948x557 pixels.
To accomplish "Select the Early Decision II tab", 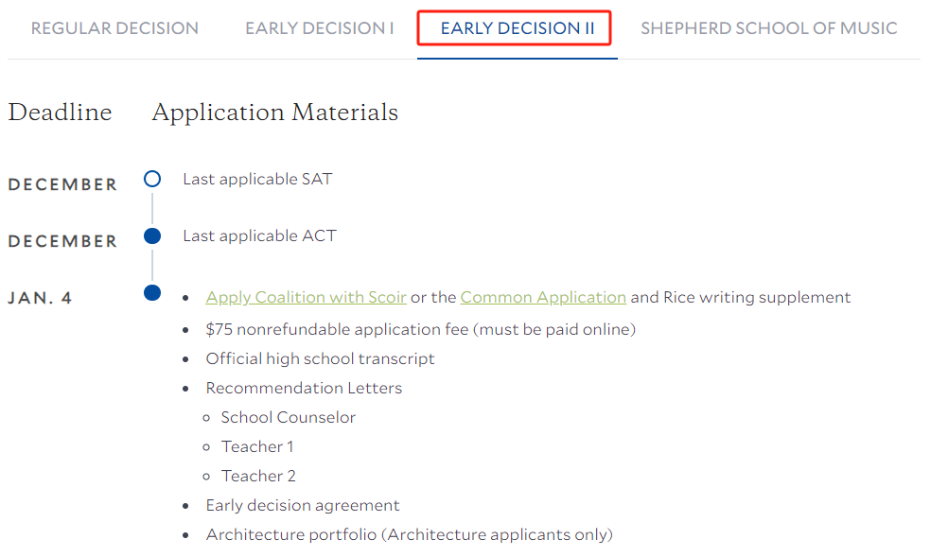I will (x=517, y=28).
